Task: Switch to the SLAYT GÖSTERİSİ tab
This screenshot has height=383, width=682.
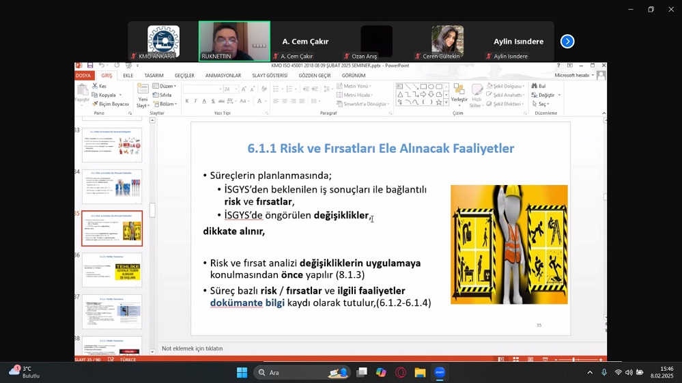Action: [270, 75]
